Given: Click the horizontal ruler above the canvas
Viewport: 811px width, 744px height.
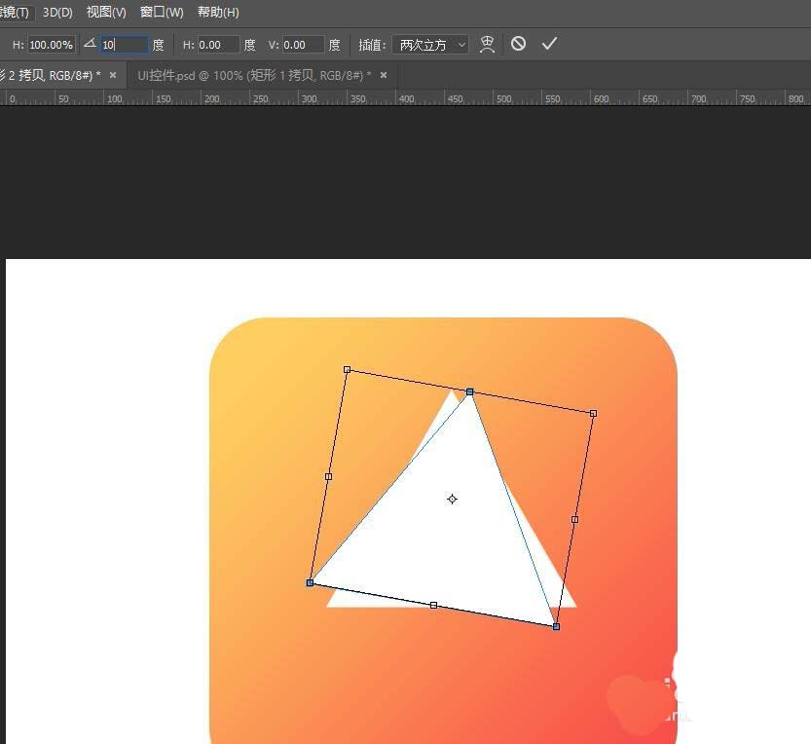Looking at the screenshot, I should pos(389,98).
